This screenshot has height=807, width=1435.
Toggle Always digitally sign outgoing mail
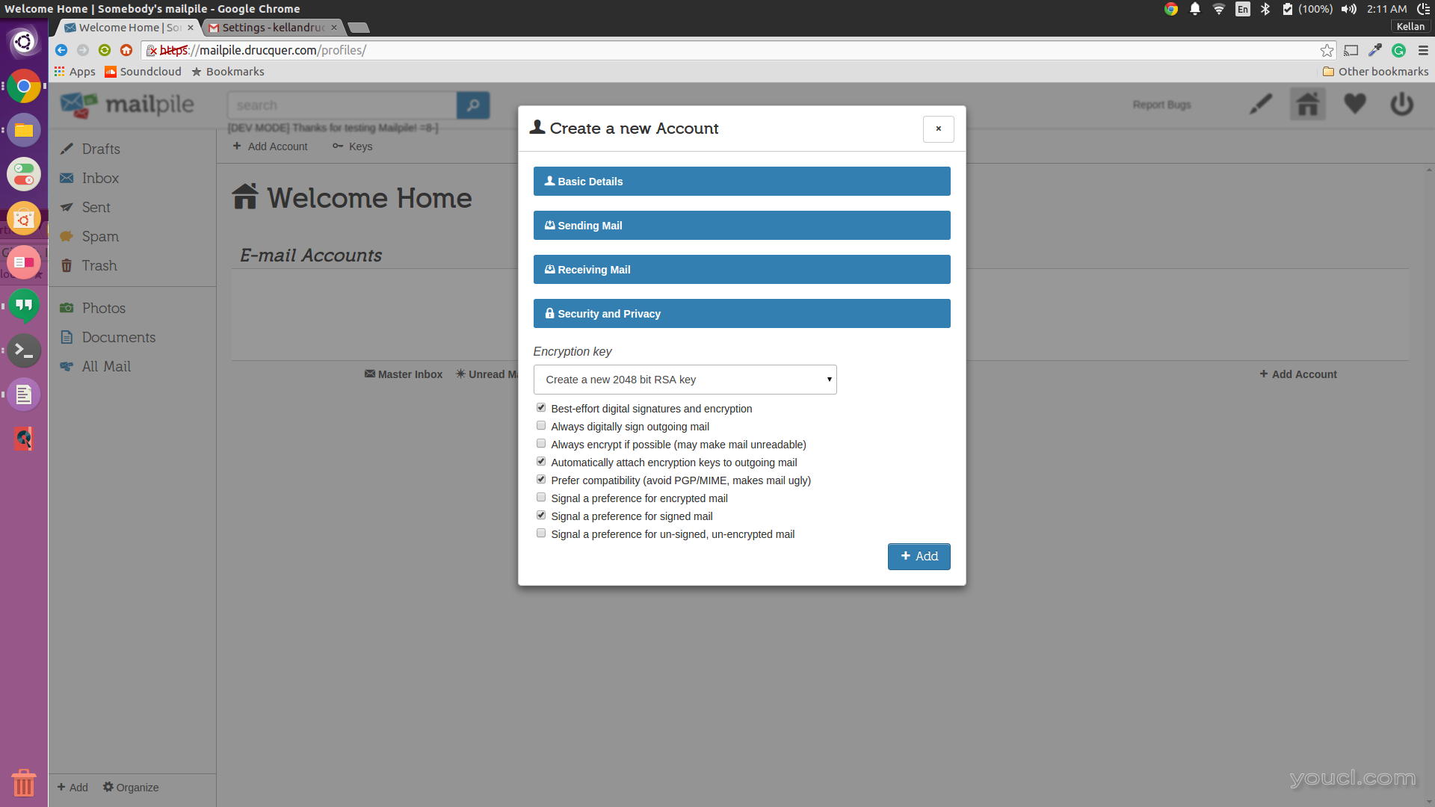pyautogui.click(x=540, y=426)
